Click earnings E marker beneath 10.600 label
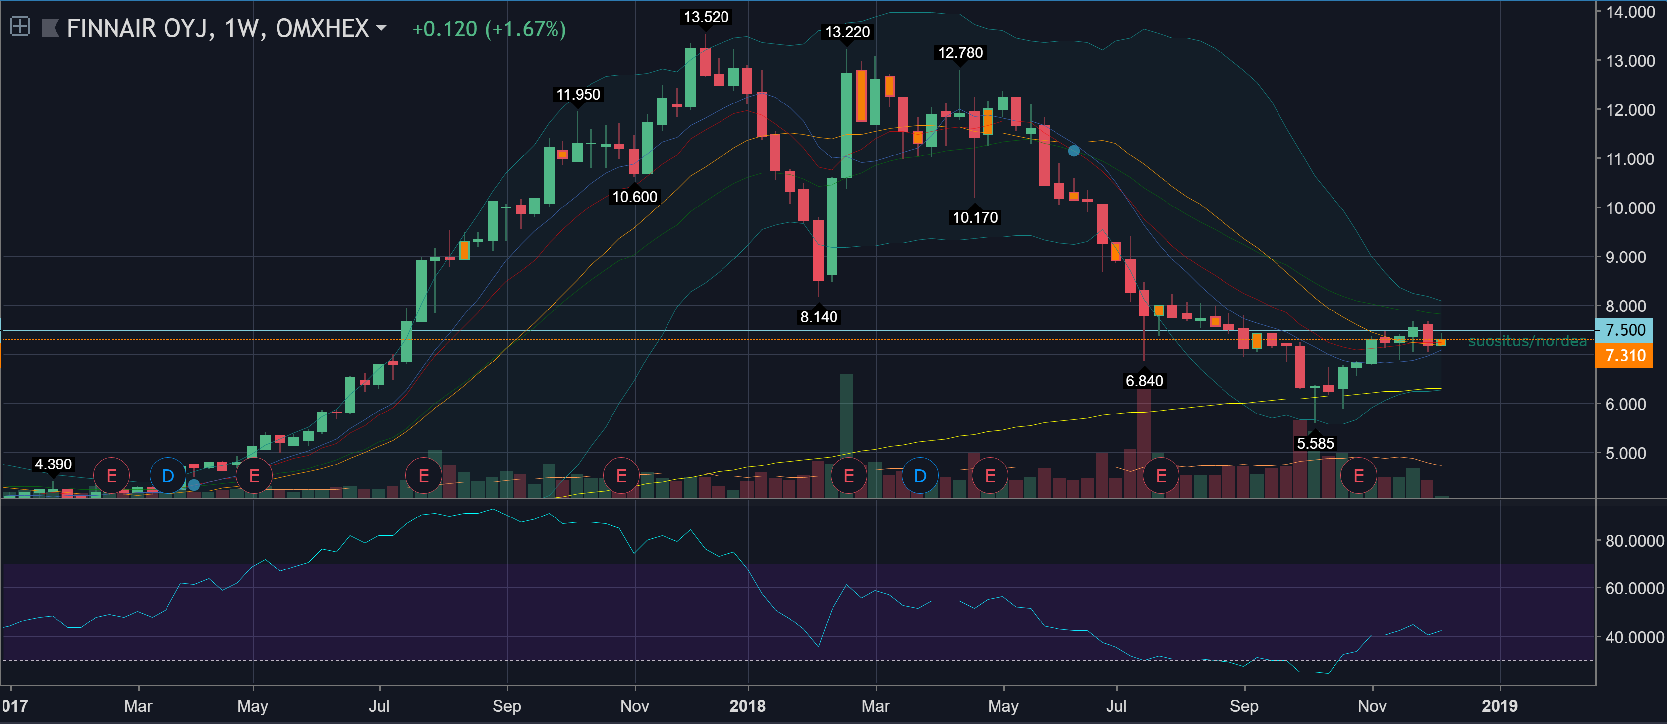The width and height of the screenshot is (1667, 724). tap(621, 476)
